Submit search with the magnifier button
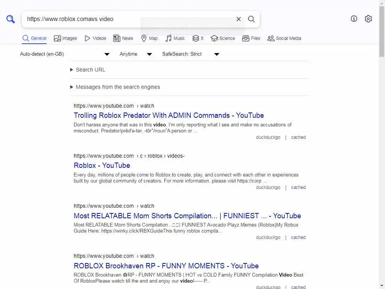This screenshot has height=289, width=385. [x=251, y=19]
